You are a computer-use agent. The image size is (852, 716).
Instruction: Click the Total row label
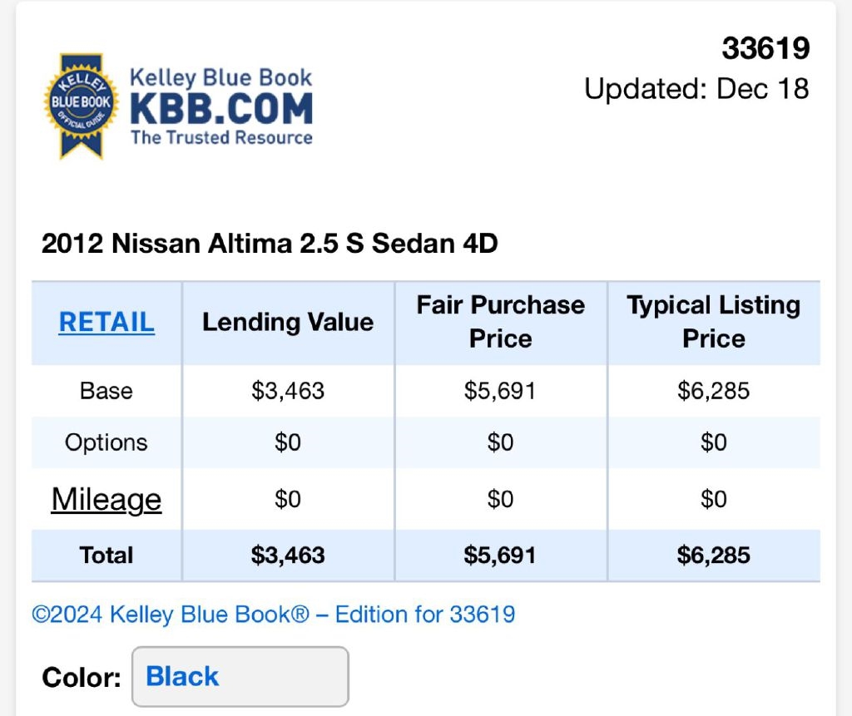[106, 555]
